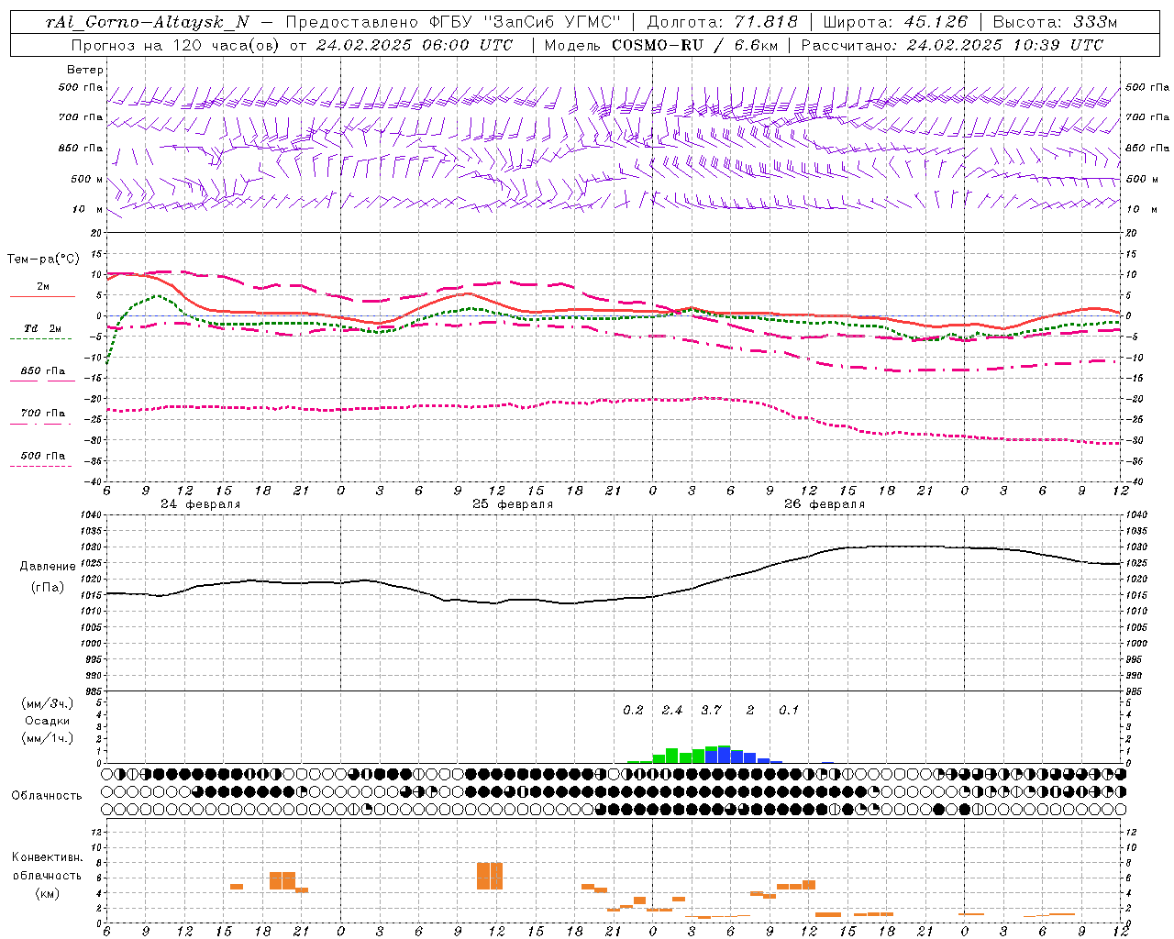Click the 700 гПа temperature legend entry
The image size is (1174, 939).
(42, 415)
